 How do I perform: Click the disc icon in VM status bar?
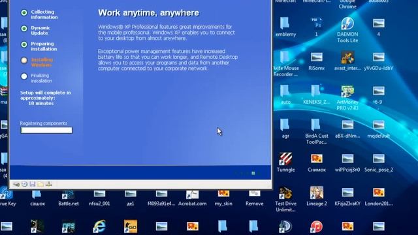point(25,184)
